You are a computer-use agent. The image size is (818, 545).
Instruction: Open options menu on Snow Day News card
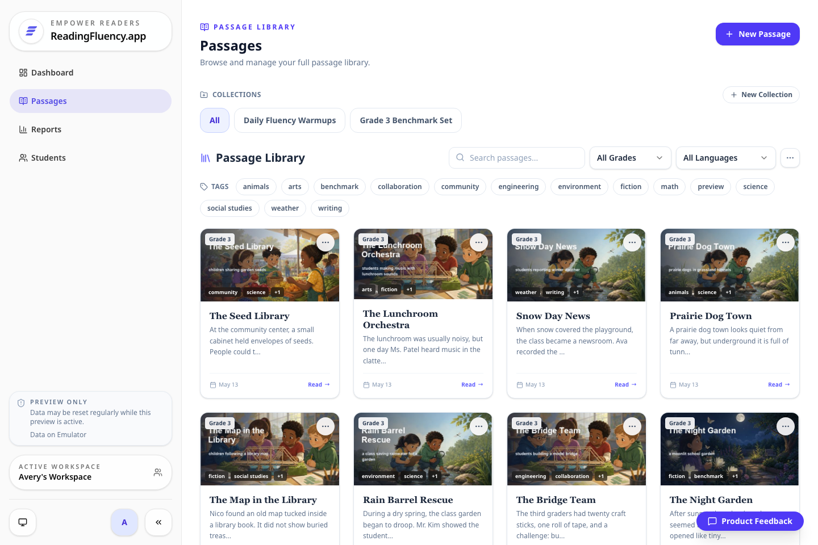pyautogui.click(x=632, y=242)
